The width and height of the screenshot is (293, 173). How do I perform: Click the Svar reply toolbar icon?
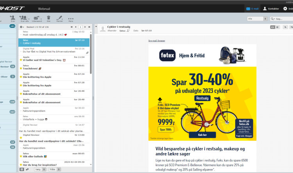coord(13,18)
